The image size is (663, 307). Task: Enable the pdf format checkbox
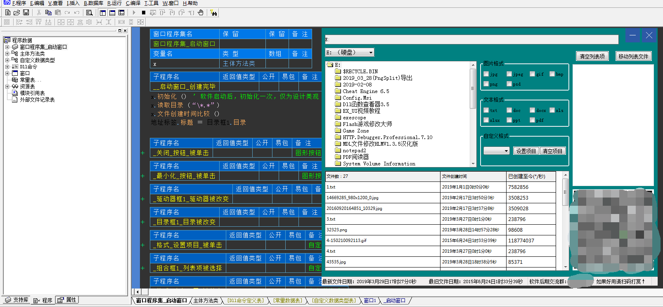pos(533,120)
